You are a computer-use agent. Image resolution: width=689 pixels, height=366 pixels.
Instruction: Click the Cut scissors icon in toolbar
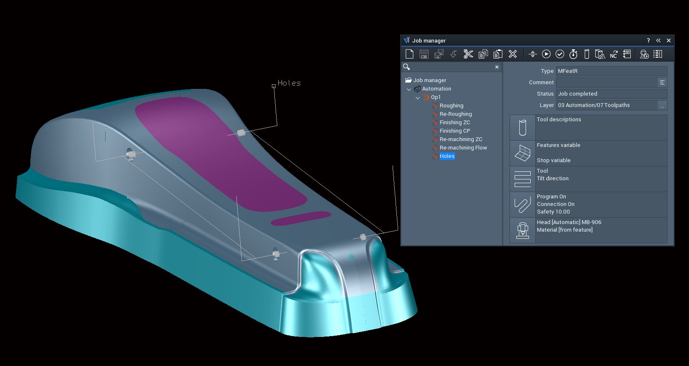pos(468,54)
